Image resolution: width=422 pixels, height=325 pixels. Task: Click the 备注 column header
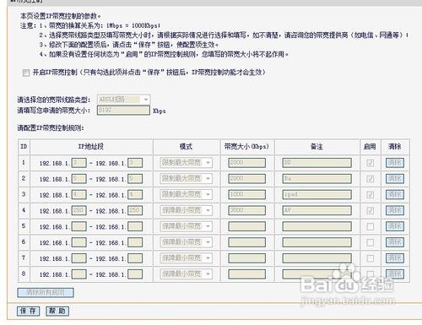(316, 147)
